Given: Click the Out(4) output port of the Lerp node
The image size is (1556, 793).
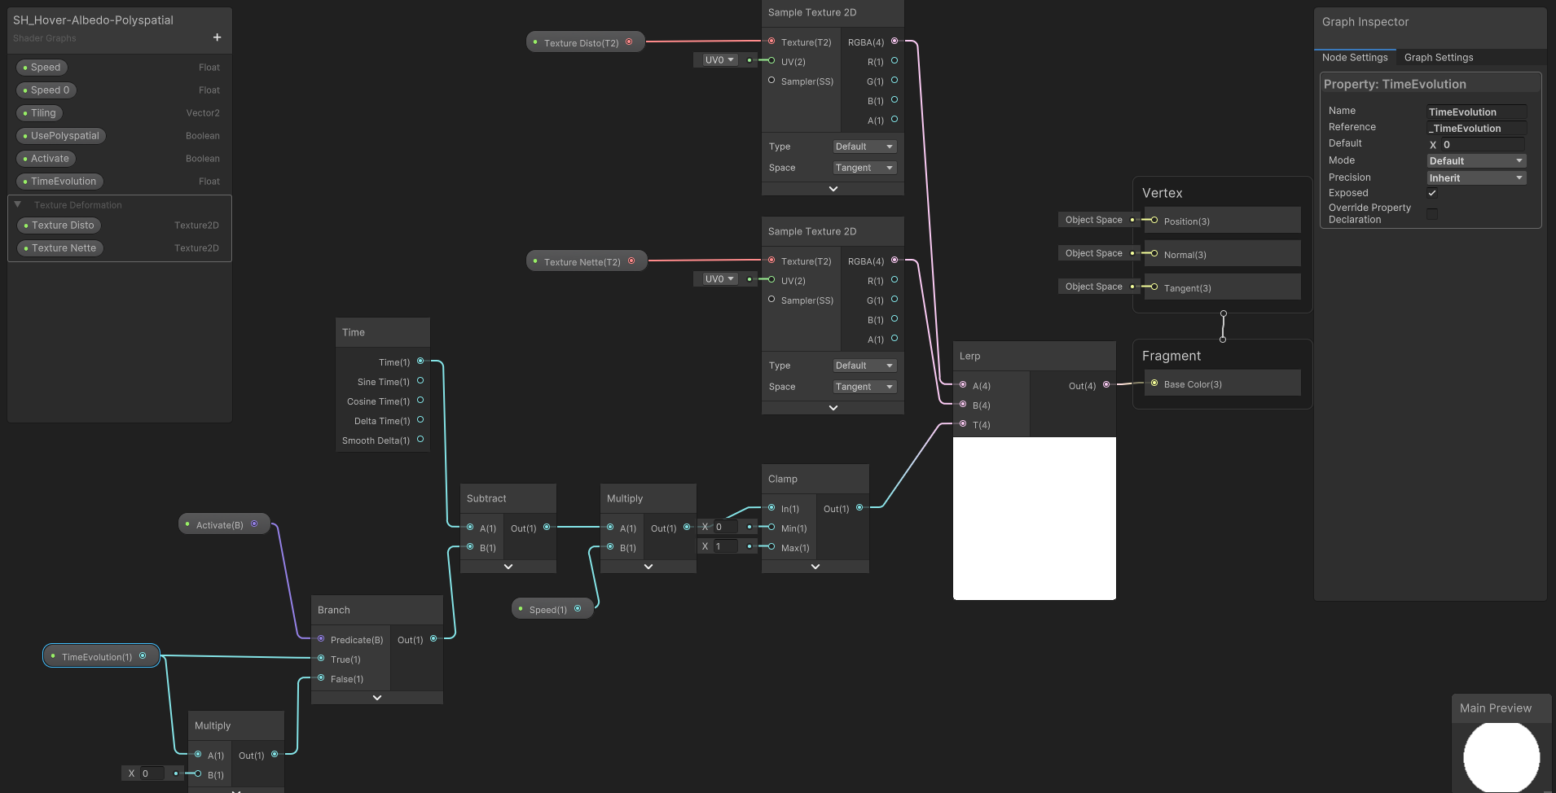Looking at the screenshot, I should [x=1105, y=385].
